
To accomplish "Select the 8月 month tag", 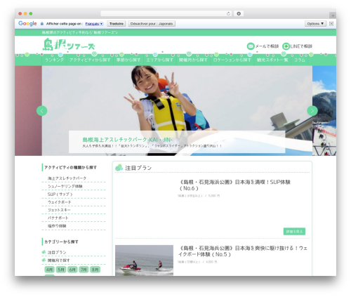I will (x=95, y=270).
